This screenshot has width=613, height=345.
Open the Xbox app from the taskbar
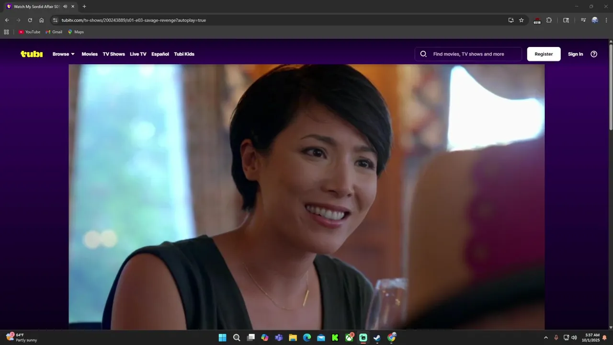349,338
